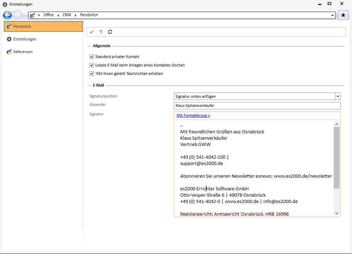Click 'es2000 Errichter Software GmbH' line

214,189
